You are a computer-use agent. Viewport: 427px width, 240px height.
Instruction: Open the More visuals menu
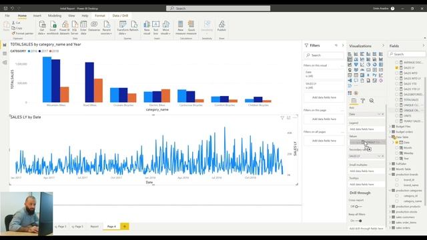click(x=165, y=27)
